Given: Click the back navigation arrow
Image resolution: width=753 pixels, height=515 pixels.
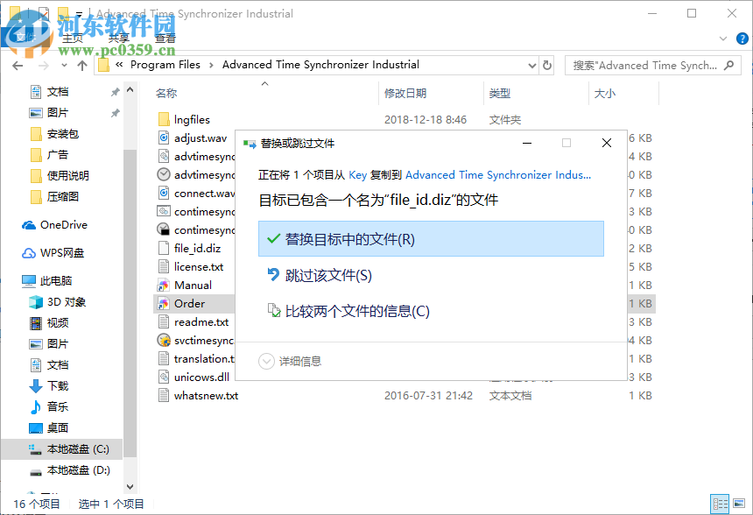Looking at the screenshot, I should click(18, 65).
